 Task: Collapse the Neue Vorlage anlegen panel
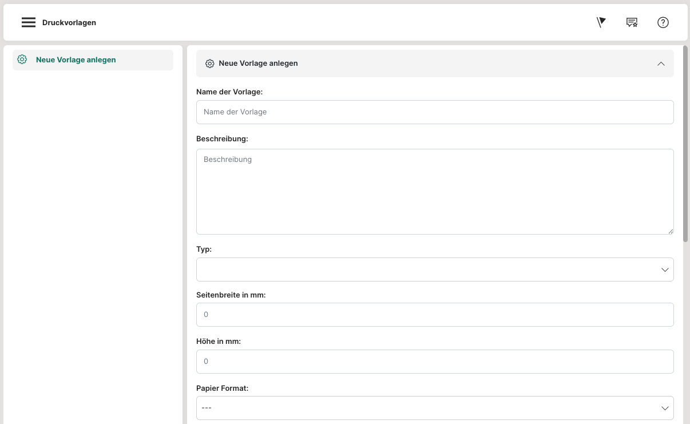click(x=661, y=64)
